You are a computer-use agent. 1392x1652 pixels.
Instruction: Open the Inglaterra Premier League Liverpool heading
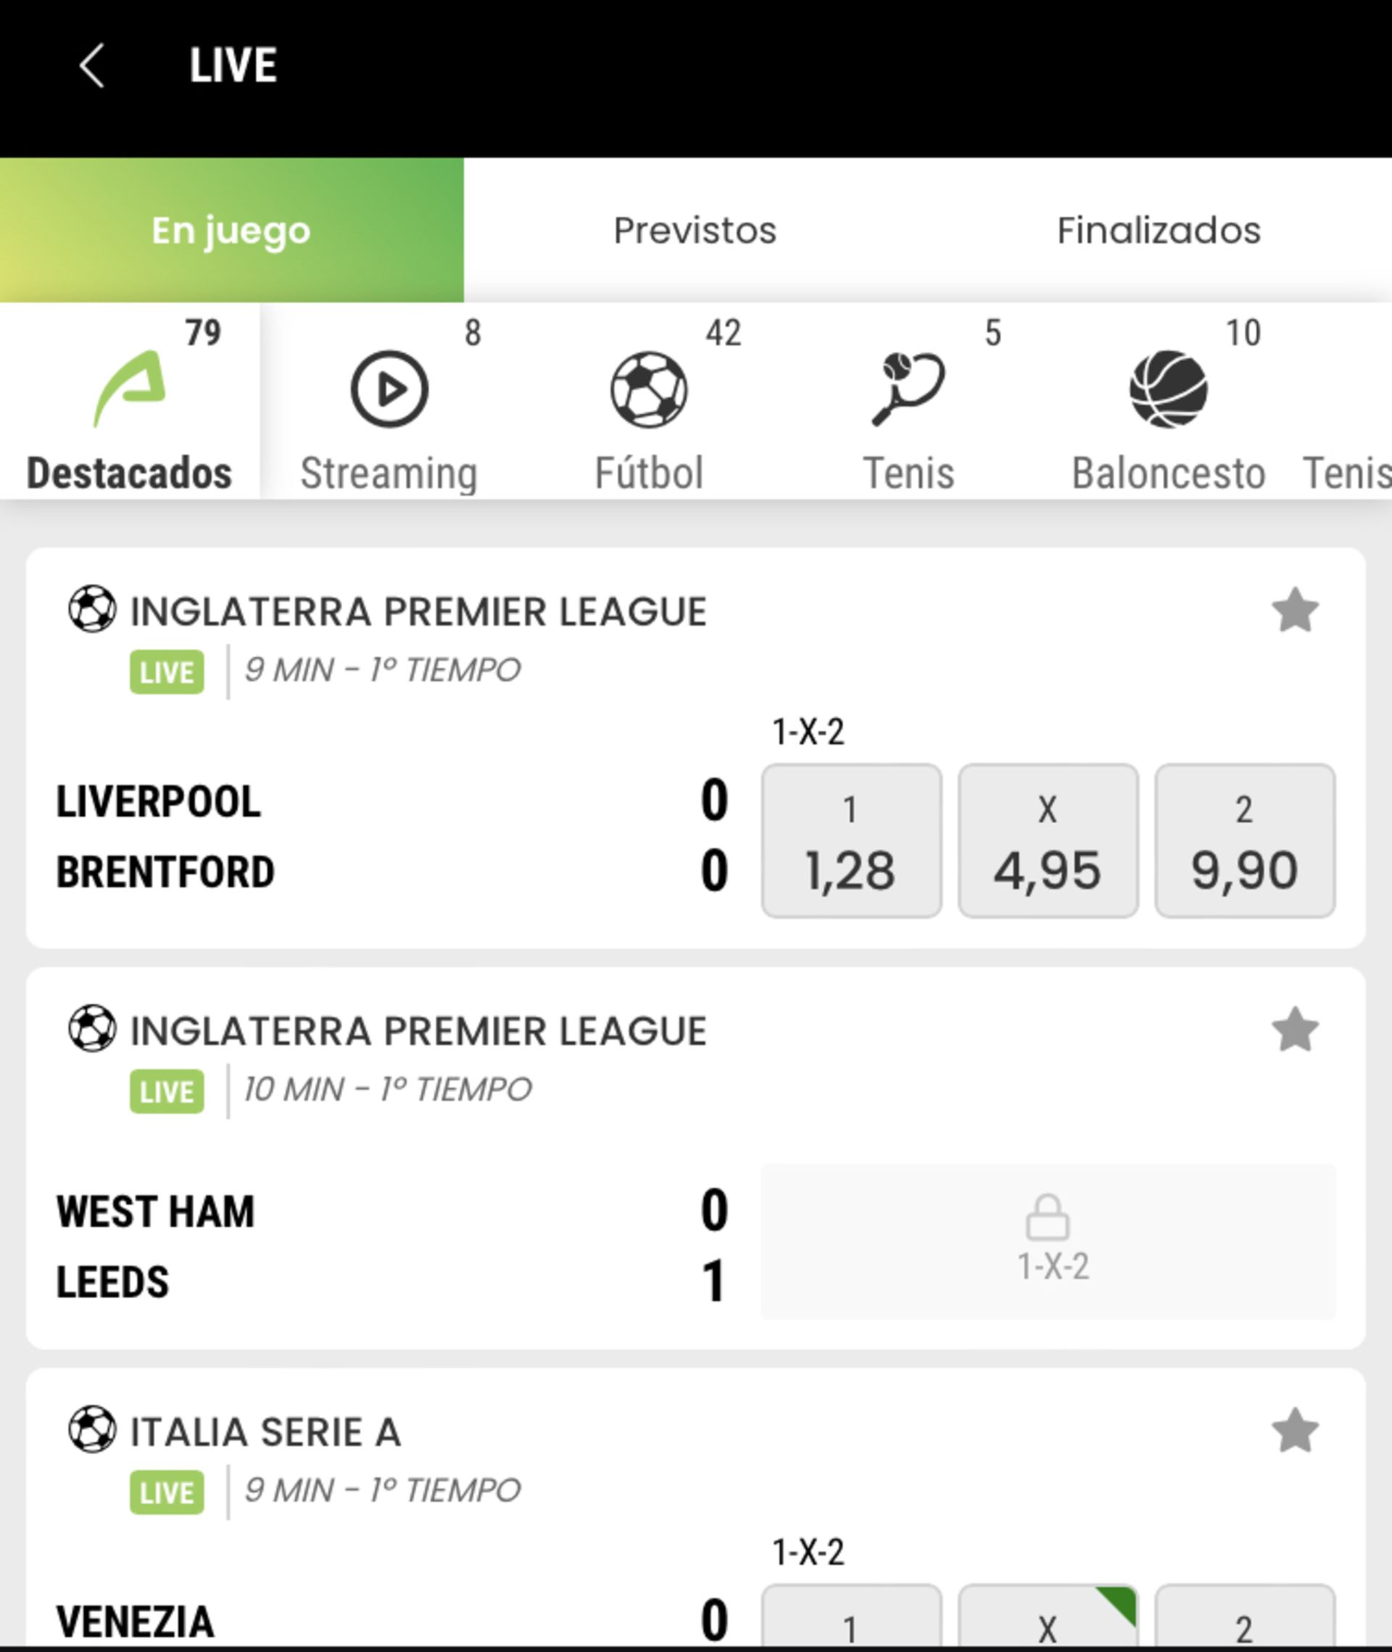418,612
